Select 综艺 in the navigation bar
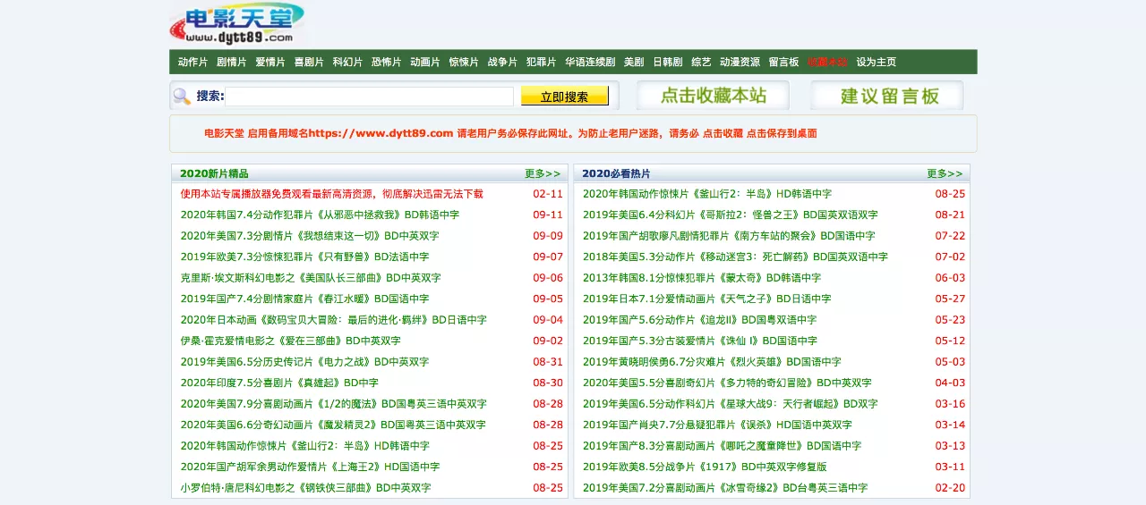 pos(701,62)
